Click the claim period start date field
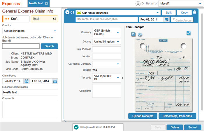The image size is (204, 131). coord(13,81)
